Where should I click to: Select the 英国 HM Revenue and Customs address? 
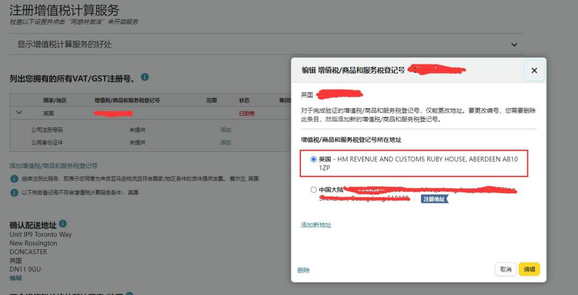pos(314,159)
